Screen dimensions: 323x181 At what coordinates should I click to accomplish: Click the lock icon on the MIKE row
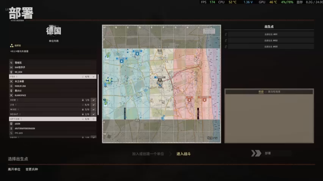[83, 109]
